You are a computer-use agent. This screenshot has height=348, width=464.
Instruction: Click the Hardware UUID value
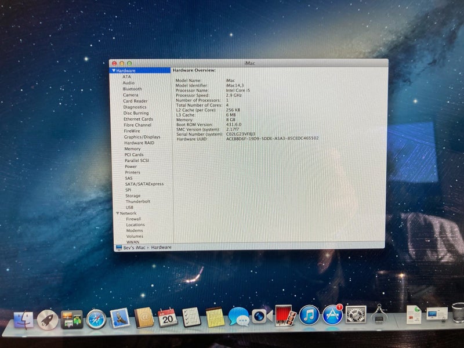[x=272, y=138]
